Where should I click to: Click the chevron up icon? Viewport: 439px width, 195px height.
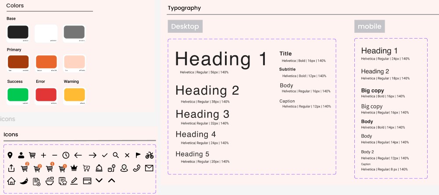pyautogui.click(x=111, y=180)
